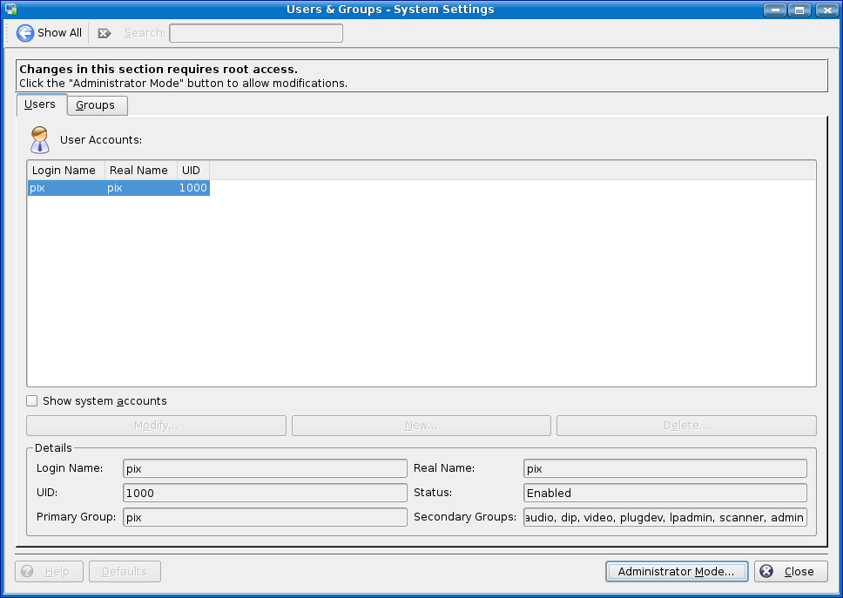Click the Help question mark icon

(x=28, y=572)
